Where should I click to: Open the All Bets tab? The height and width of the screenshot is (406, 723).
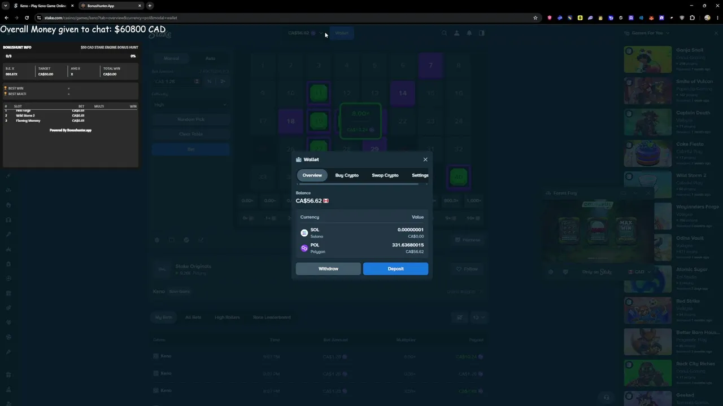pos(193,317)
